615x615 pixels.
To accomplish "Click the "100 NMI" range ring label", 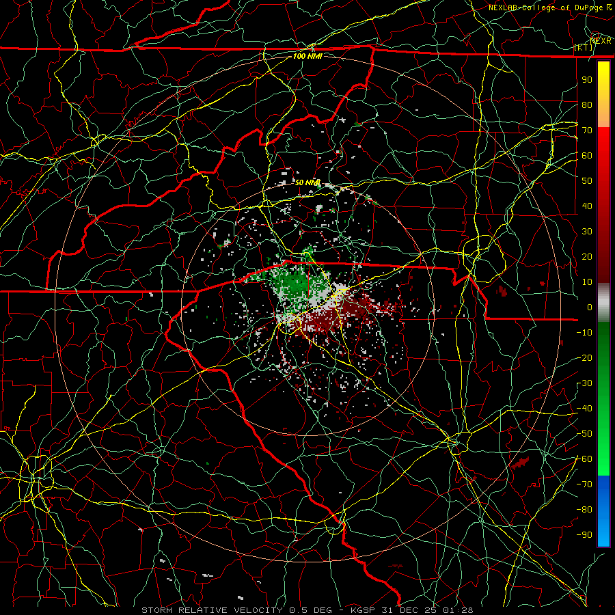I will (x=307, y=56).
